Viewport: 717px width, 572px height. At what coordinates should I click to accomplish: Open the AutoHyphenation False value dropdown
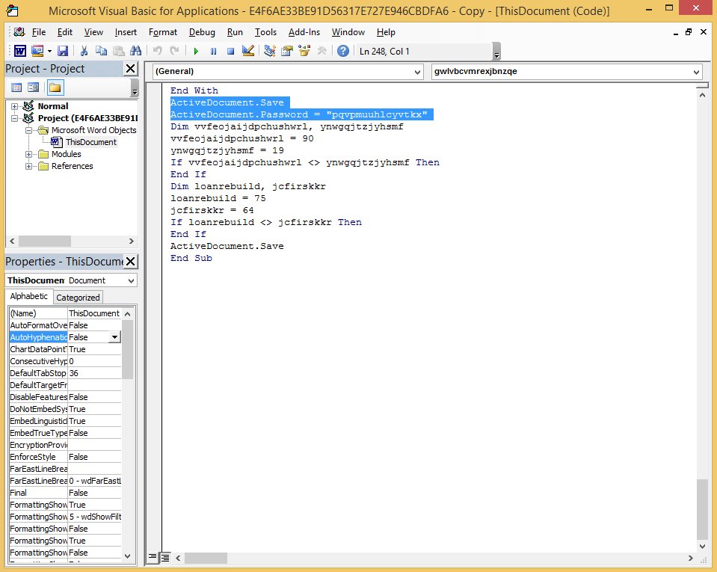tap(114, 337)
